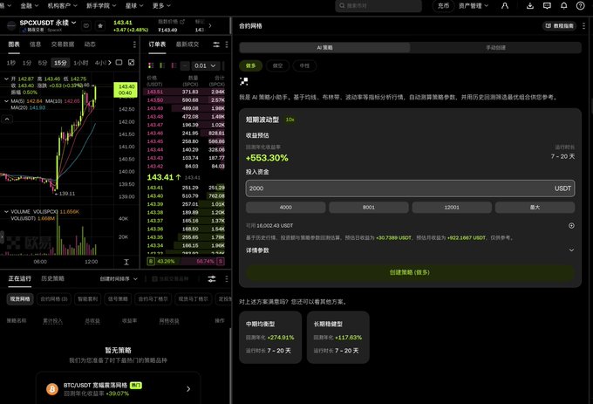Click the 2000 USDT investment input field

[x=410, y=188]
